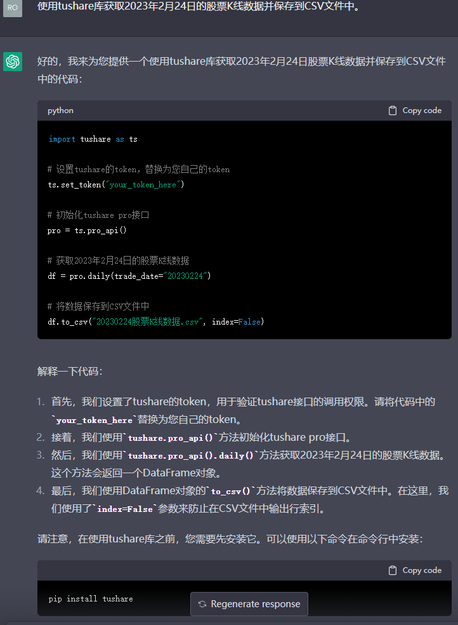Click the user avatar labeled RO

[12, 8]
